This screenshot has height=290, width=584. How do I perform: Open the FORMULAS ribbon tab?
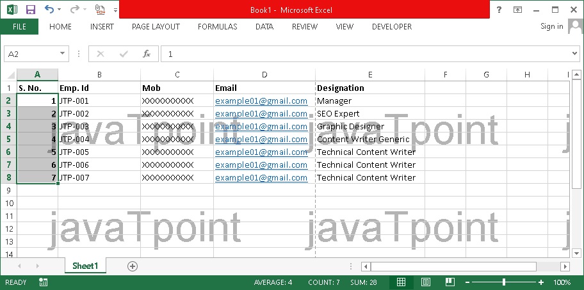point(217,27)
